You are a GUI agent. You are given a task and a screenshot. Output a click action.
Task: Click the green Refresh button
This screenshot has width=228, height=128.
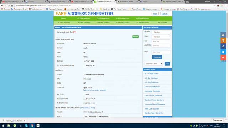tap(135, 37)
